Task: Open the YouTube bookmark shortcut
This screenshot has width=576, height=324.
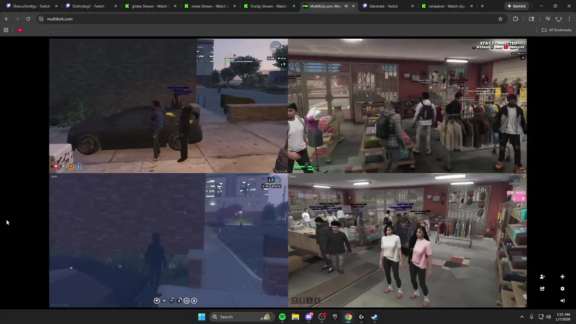Action: point(20,30)
